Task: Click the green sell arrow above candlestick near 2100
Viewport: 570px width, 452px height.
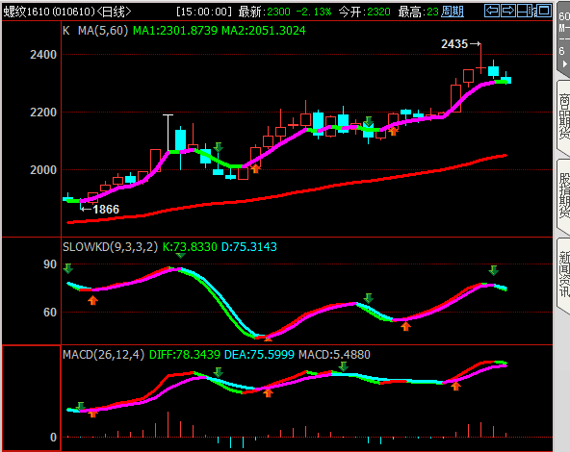Action: tap(219, 147)
